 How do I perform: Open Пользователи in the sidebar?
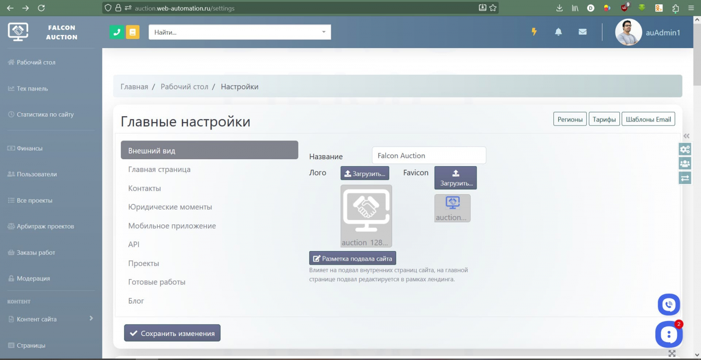click(37, 174)
